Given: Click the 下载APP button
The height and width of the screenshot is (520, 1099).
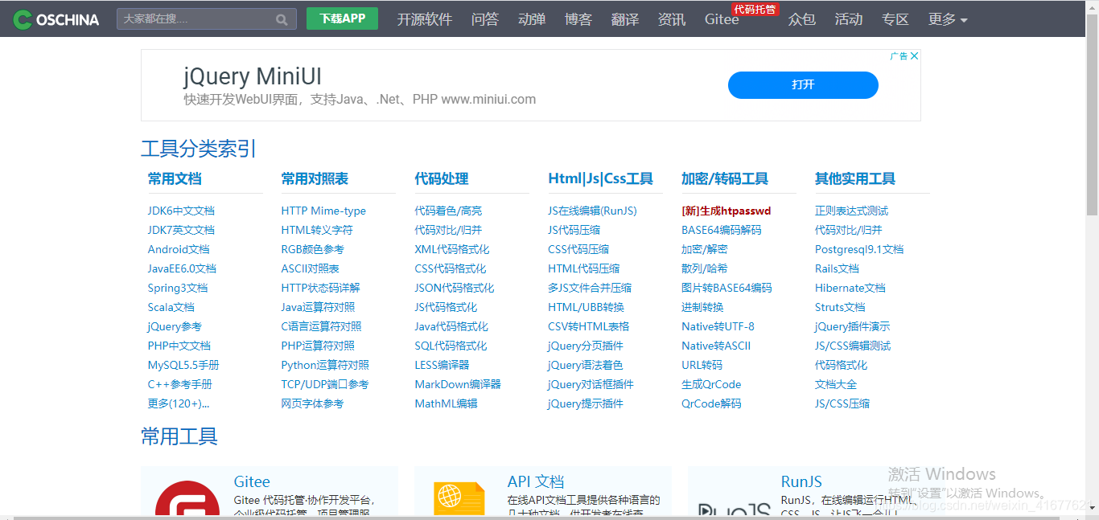Looking at the screenshot, I should pyautogui.click(x=342, y=18).
